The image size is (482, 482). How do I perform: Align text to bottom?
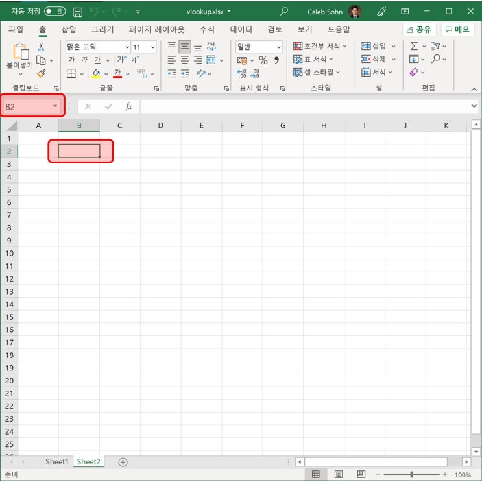coord(198,47)
